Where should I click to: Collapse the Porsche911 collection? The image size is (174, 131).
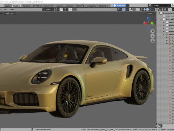click(x=161, y=19)
